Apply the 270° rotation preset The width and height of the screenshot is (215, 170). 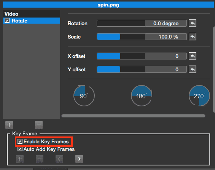tap(199, 96)
